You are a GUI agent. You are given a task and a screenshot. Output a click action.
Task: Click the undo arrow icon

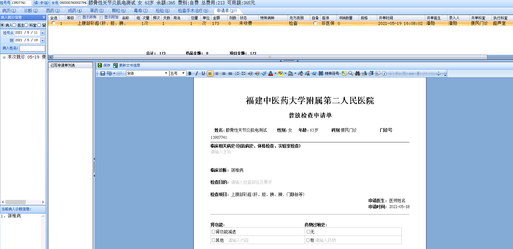(x=109, y=73)
